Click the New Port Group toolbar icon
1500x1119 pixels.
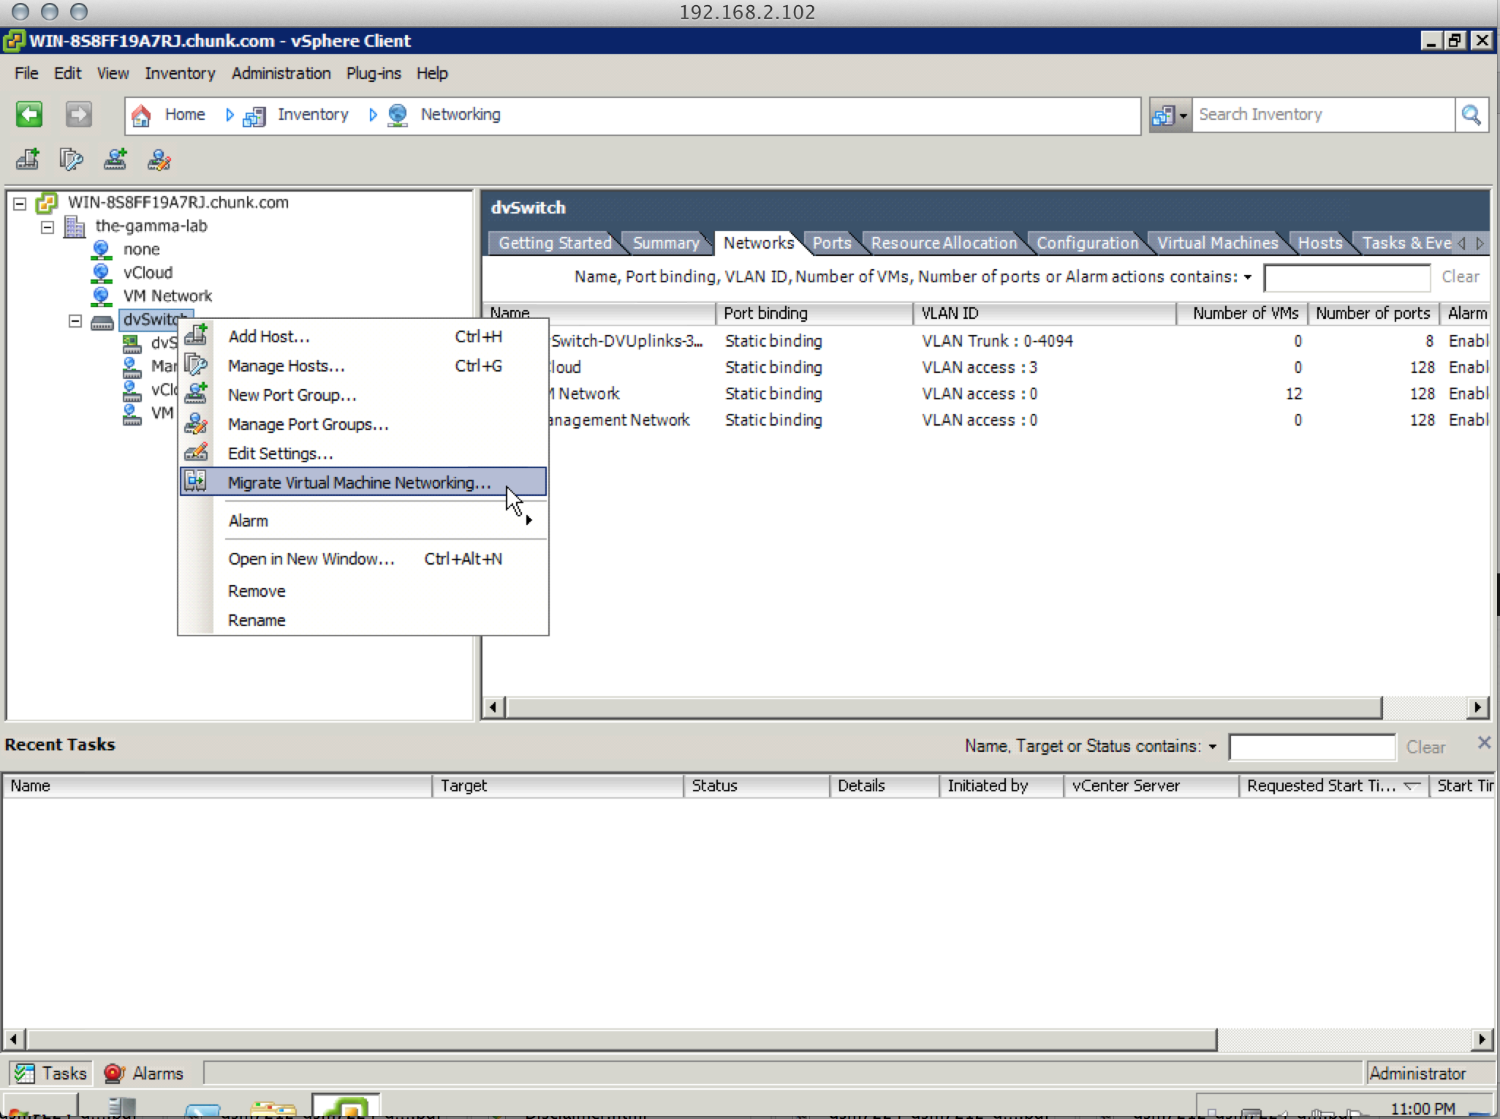pyautogui.click(x=115, y=159)
